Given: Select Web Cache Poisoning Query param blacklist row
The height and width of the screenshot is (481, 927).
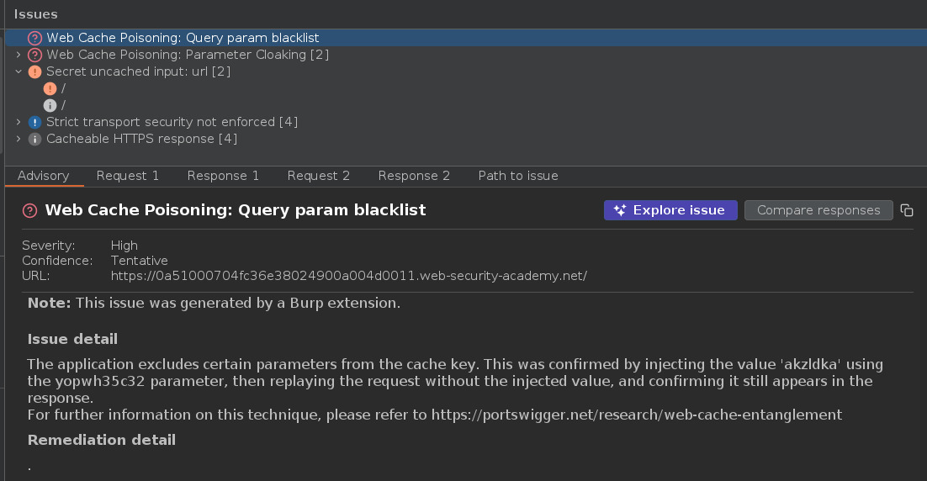Looking at the screenshot, I should click(x=183, y=38).
